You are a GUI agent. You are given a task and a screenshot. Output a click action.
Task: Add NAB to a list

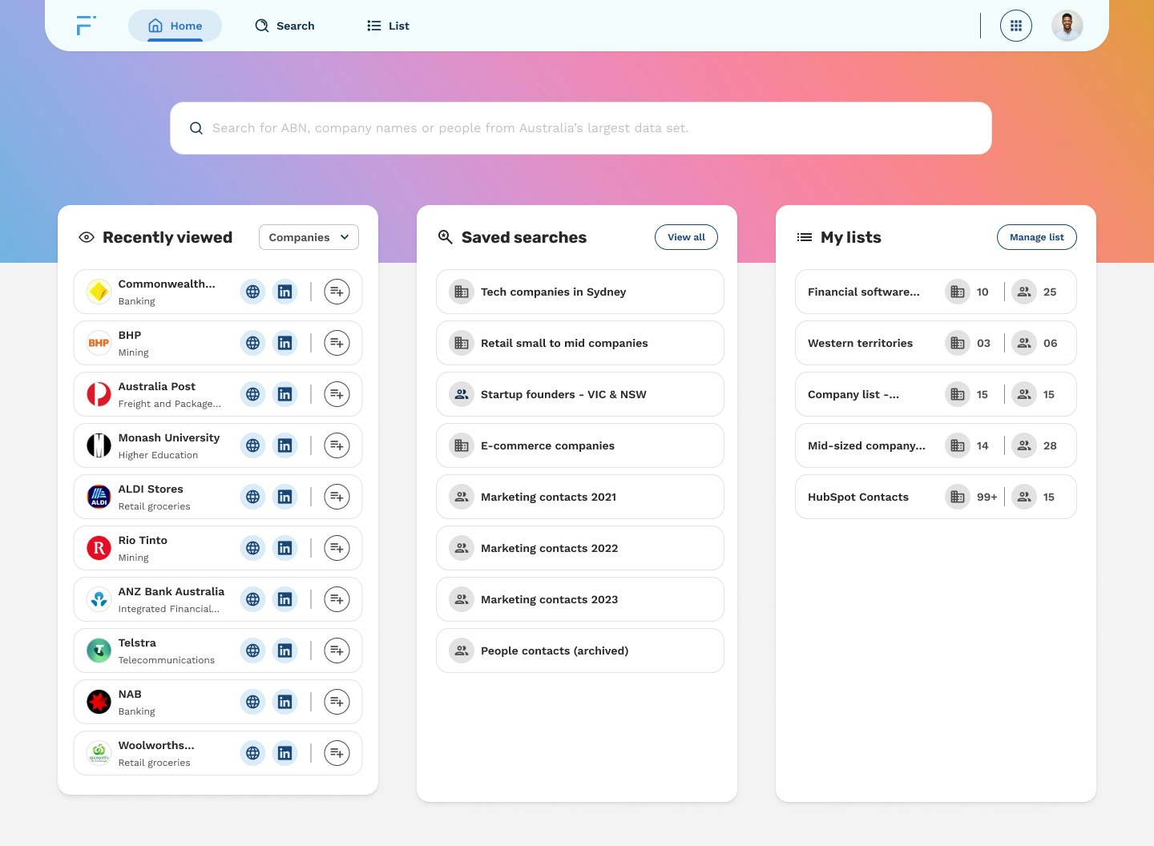click(337, 702)
